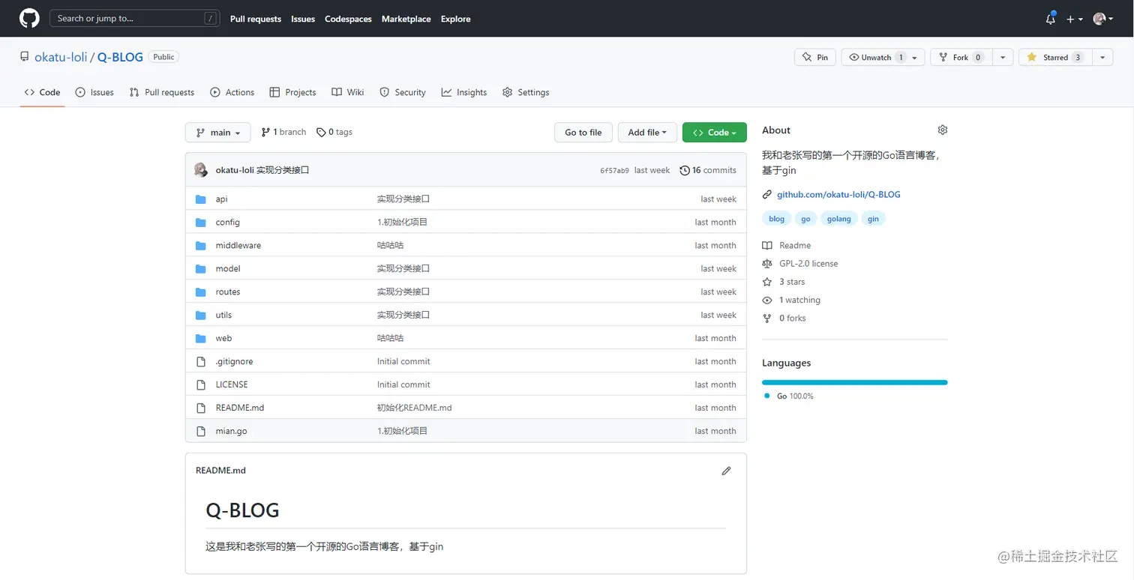1134x580 pixels.
Task: Click the routes folder icon
Action: [200, 292]
